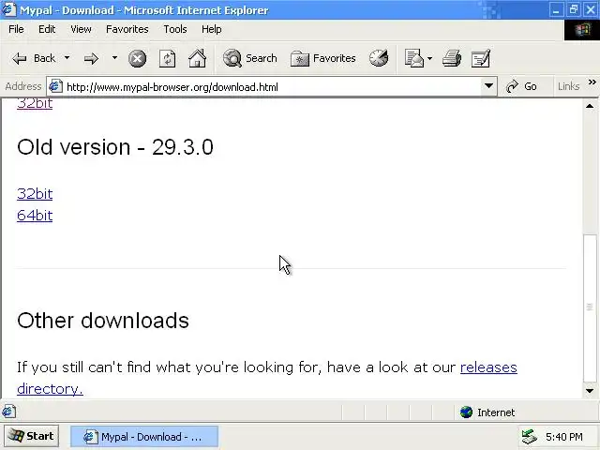Image resolution: width=600 pixels, height=450 pixels.
Task: Open the Forward history dropdown arrow
Action: 114,58
